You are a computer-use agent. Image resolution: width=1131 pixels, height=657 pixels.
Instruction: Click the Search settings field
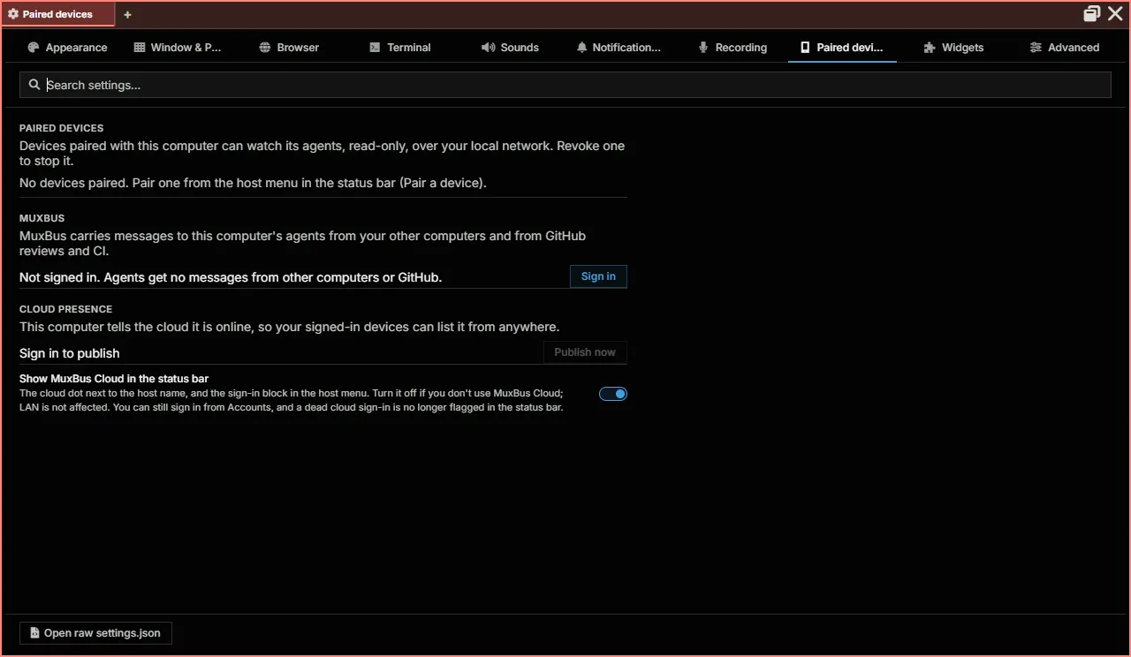pyautogui.click(x=565, y=85)
